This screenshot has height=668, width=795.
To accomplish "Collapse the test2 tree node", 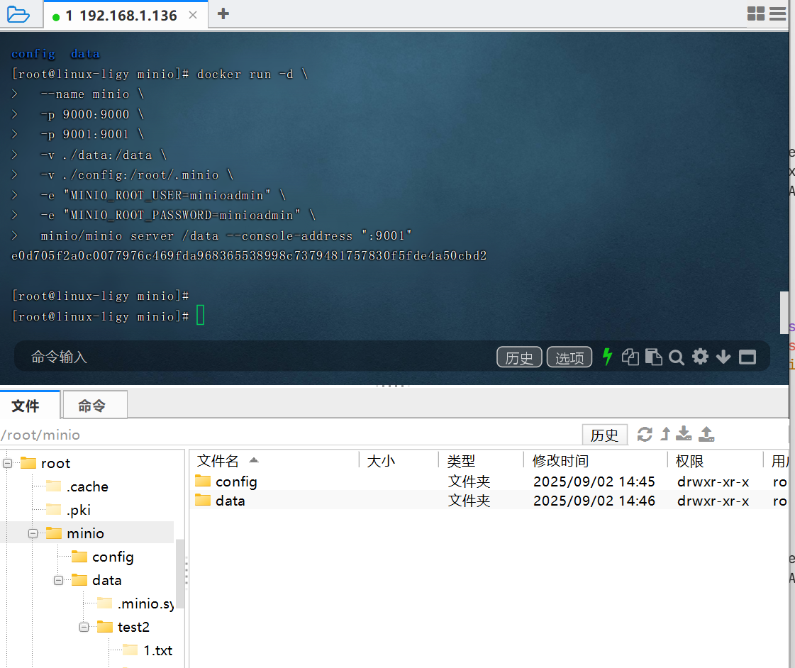I will [x=84, y=627].
